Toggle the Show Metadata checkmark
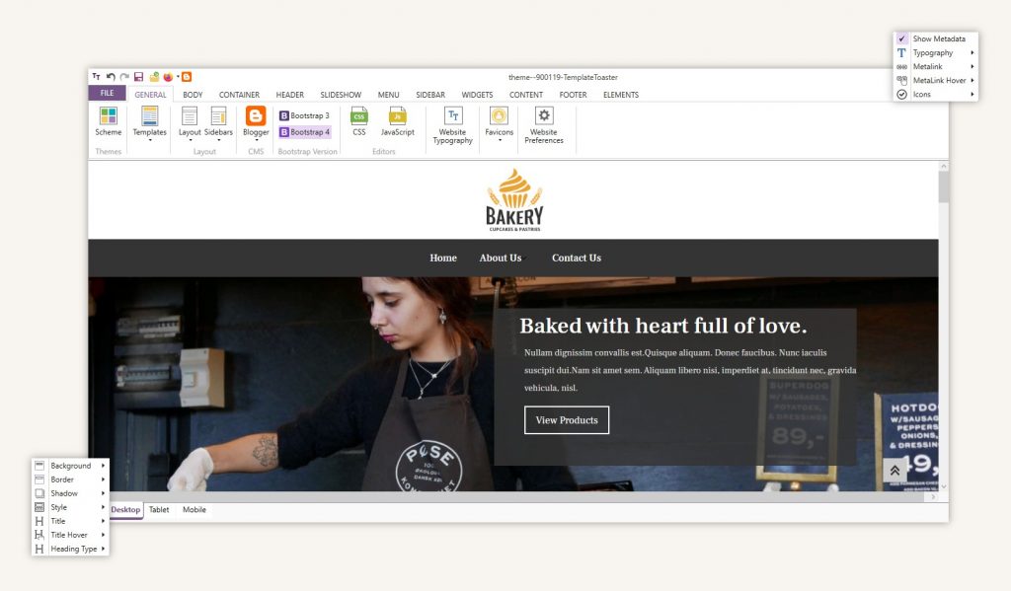The width and height of the screenshot is (1011, 591). 901,38
